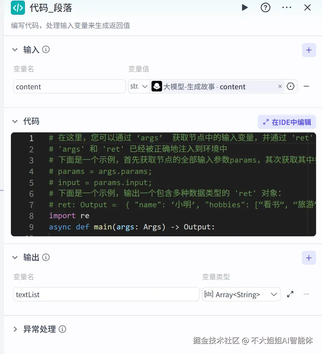Viewport: 322px width, 354px height.
Task: Collapse the 输出 section header
Action: [15, 257]
